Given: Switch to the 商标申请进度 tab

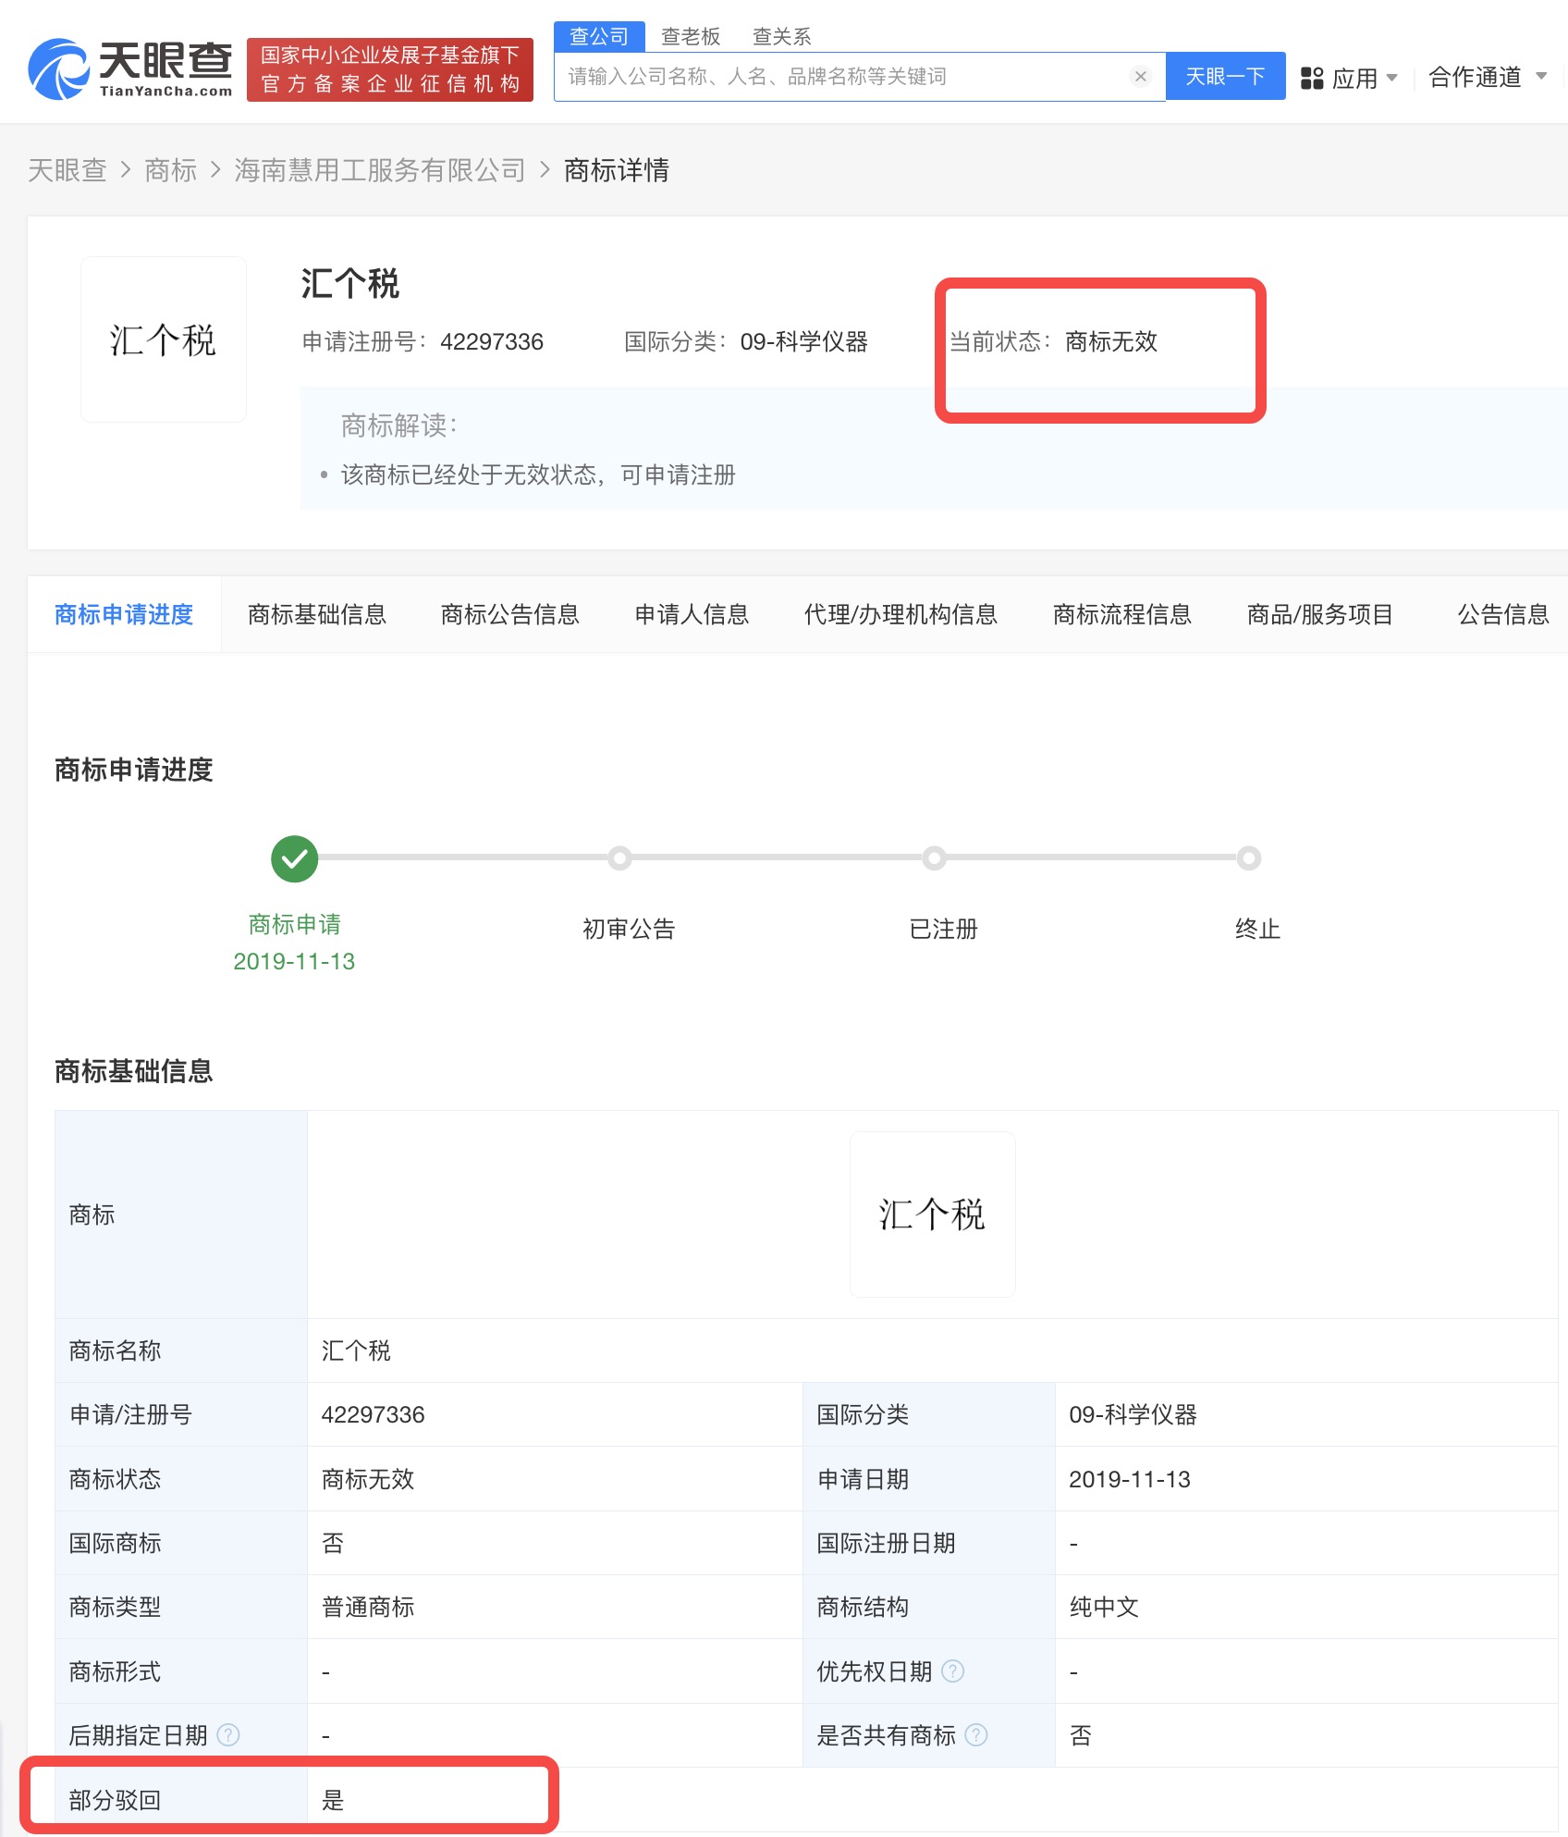Looking at the screenshot, I should point(124,614).
